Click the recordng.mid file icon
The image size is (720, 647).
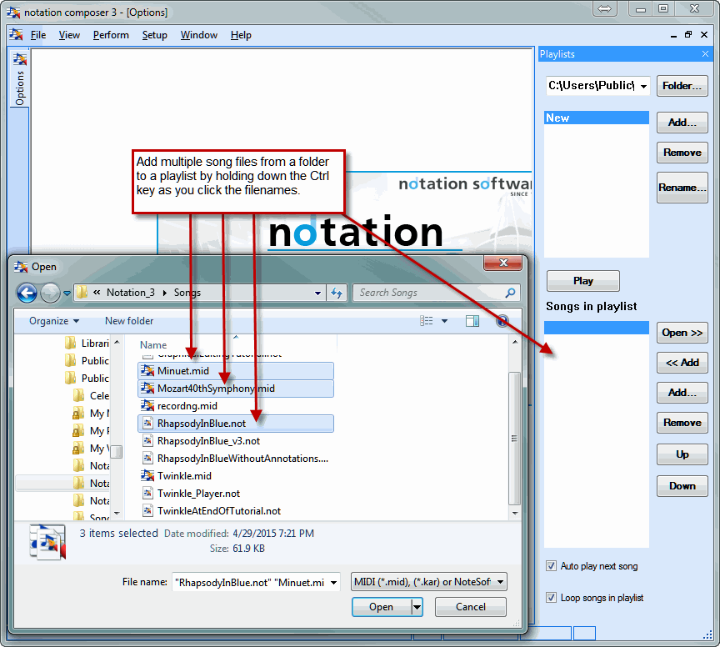pos(148,405)
